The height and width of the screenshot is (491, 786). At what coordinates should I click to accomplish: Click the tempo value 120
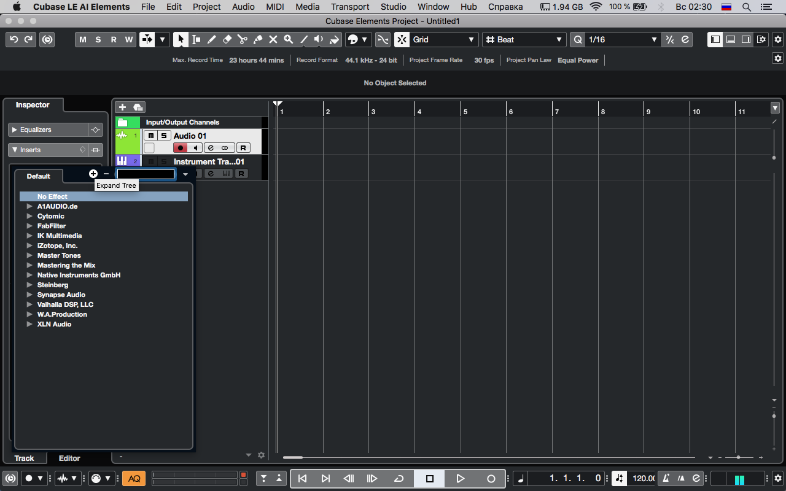coord(644,478)
